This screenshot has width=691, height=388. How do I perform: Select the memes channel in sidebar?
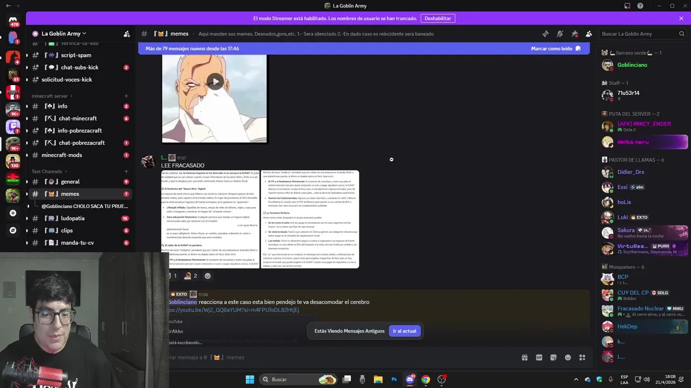(80, 194)
